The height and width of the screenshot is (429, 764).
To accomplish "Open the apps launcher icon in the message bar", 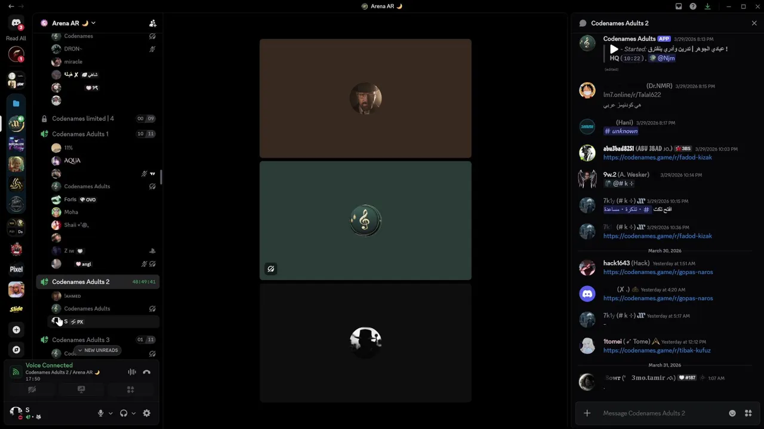I will pyautogui.click(x=748, y=413).
